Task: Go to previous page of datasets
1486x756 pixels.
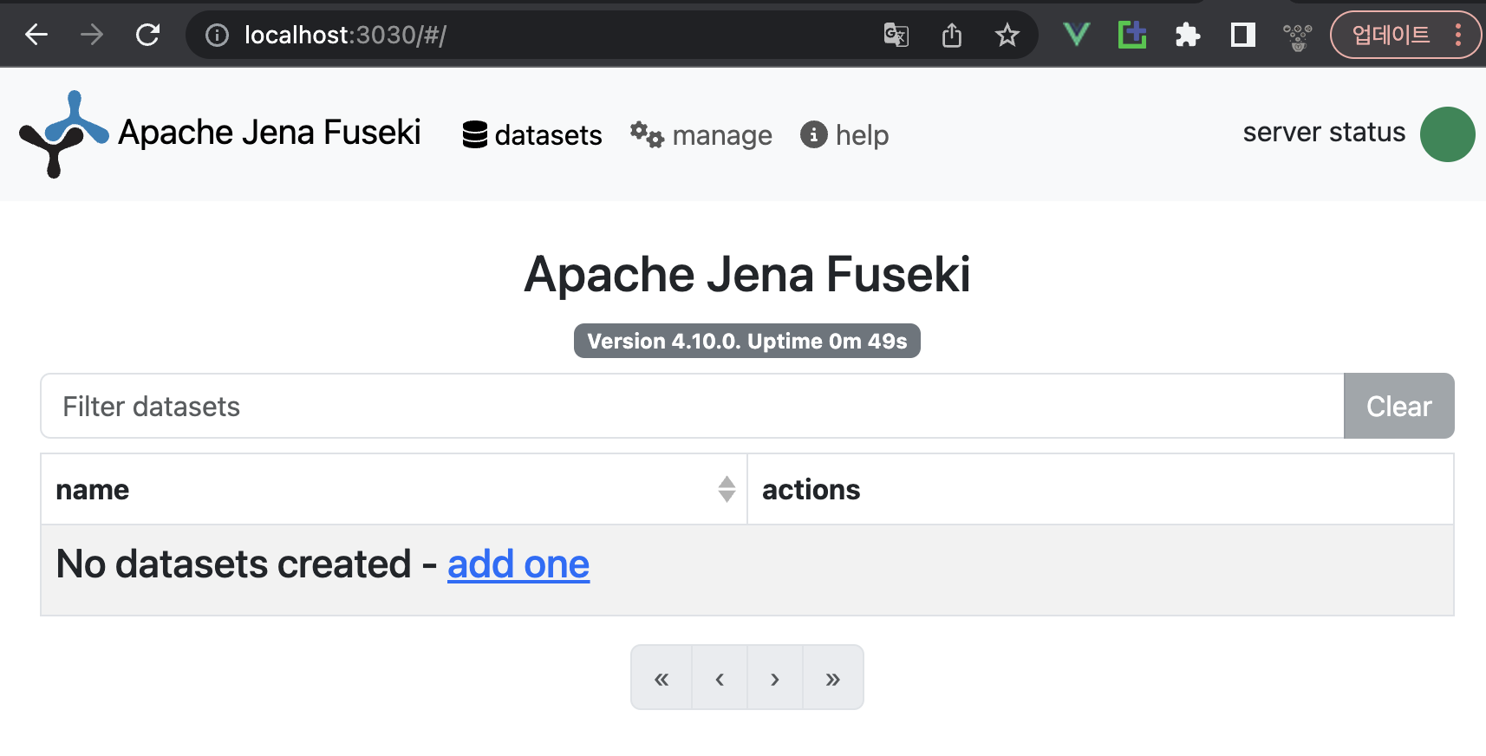Action: (x=720, y=678)
